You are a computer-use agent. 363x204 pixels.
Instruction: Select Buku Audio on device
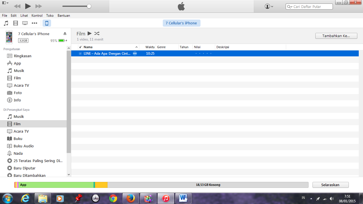(20, 146)
